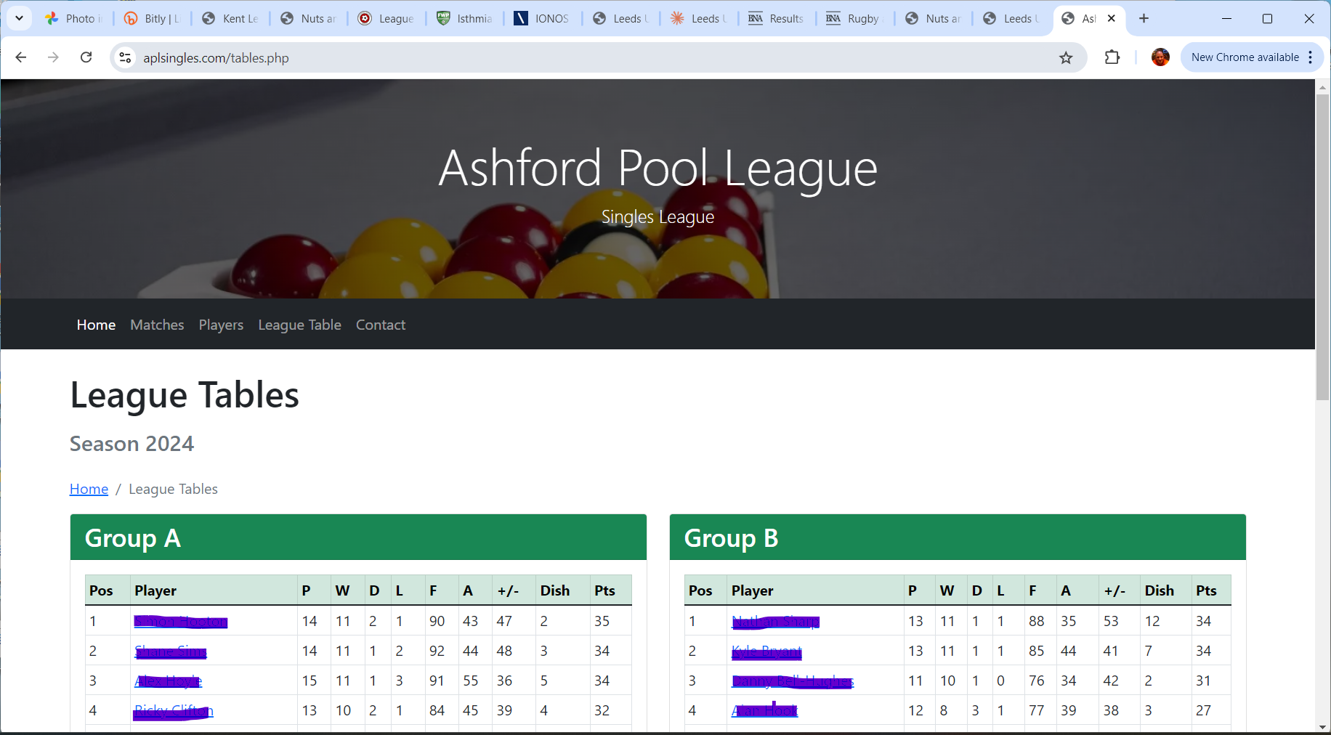The height and width of the screenshot is (735, 1331).
Task: Open the Extensions puzzle icon
Action: point(1112,57)
